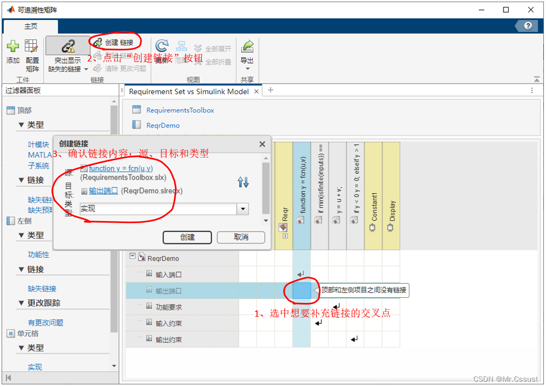This screenshot has height=387, width=546.
Task: Open the 配置矩阵 matrix configuration tool
Action: click(32, 47)
